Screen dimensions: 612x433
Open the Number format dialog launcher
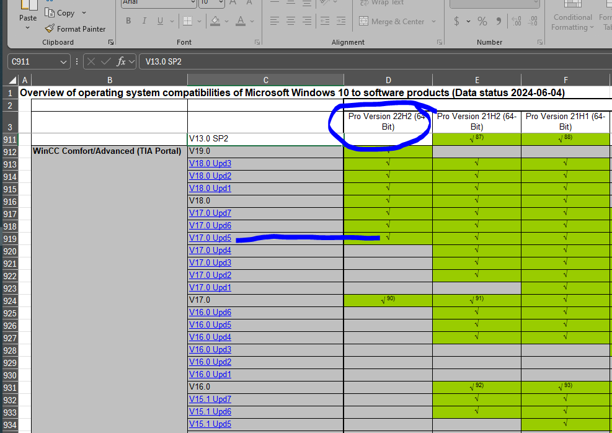[x=540, y=42]
